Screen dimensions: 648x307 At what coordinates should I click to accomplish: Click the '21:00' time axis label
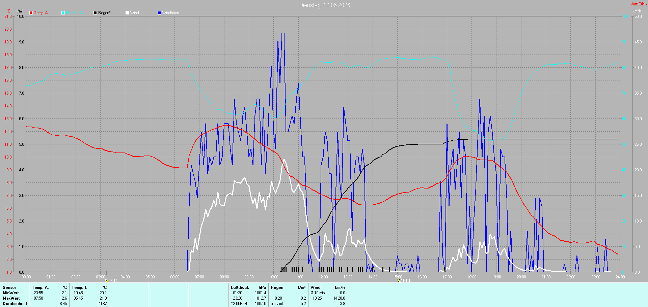pos(546,277)
